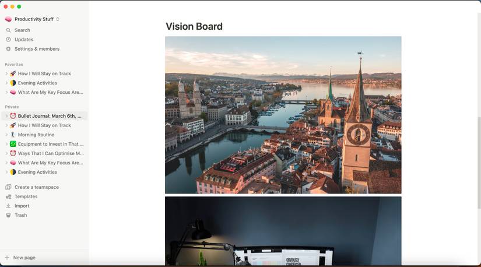Click the Favorites section header
The image size is (481, 267).
[14, 65]
